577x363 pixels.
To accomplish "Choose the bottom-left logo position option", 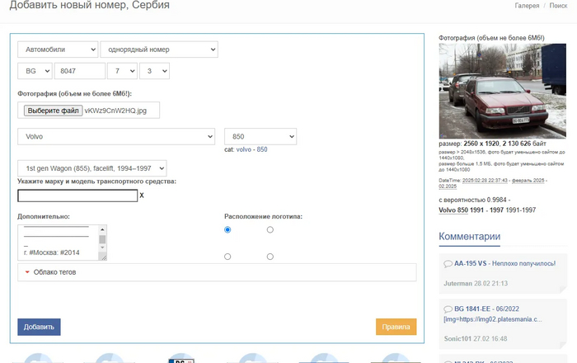I will tap(228, 257).
